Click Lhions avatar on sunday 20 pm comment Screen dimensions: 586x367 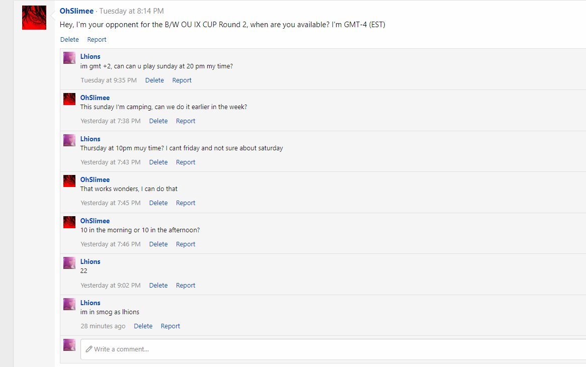click(69, 58)
